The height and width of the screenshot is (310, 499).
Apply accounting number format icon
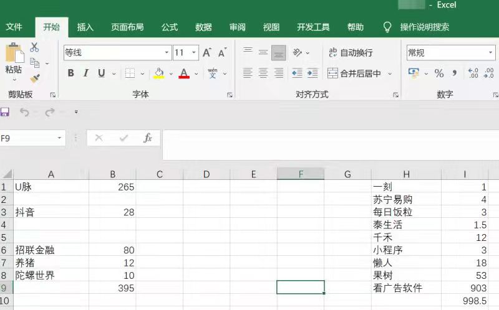(414, 73)
